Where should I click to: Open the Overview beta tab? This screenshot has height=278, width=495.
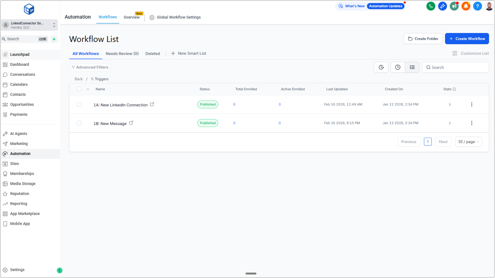pyautogui.click(x=131, y=17)
